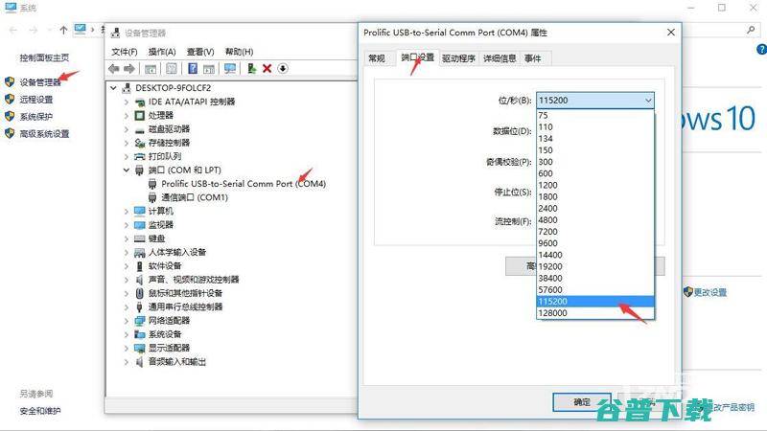Expand the 通用串行总线控制器 node
This screenshot has width=767, height=431.
127,306
